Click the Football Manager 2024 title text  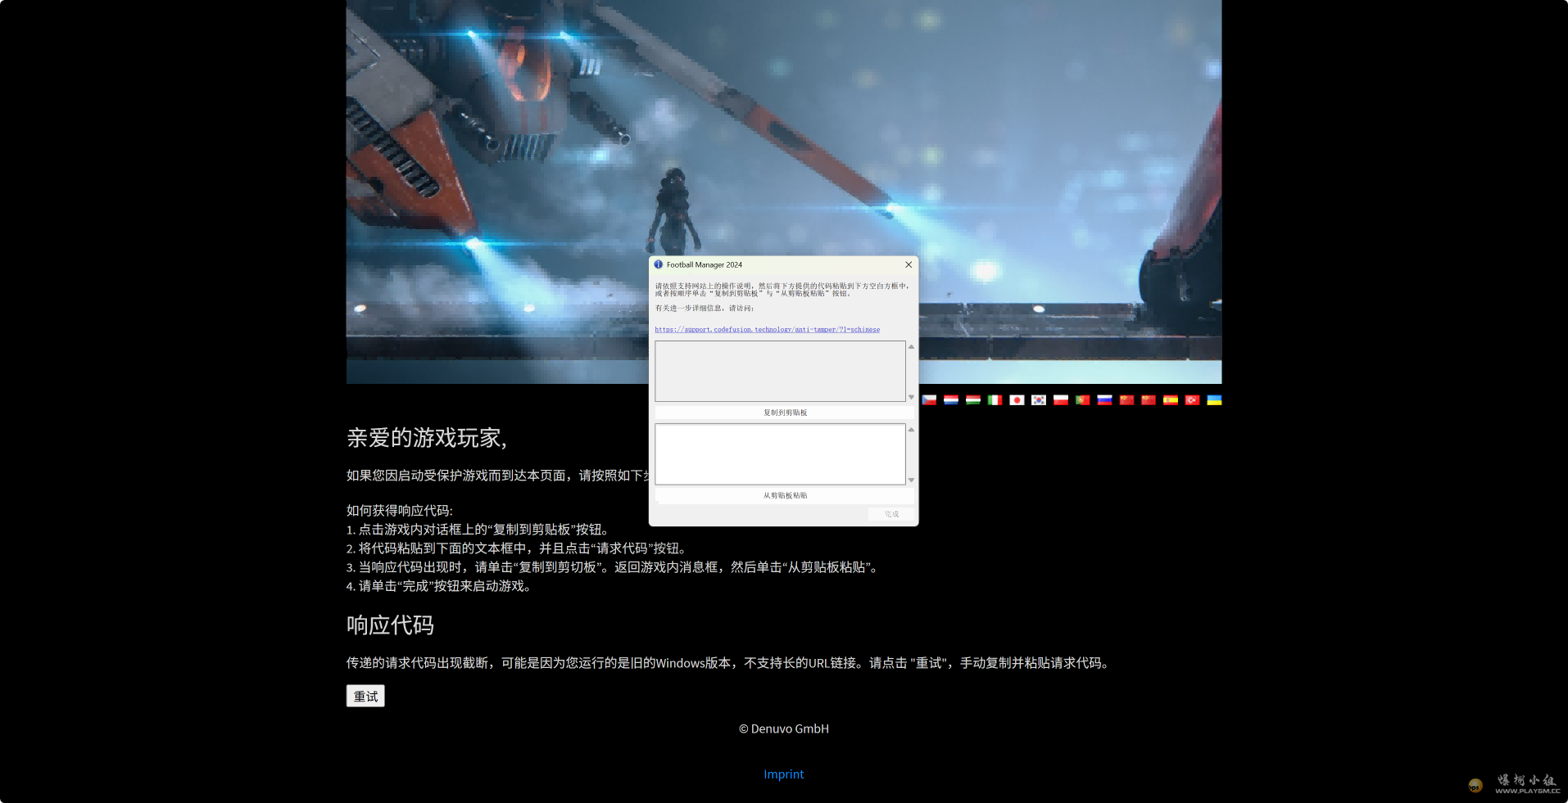tap(705, 264)
